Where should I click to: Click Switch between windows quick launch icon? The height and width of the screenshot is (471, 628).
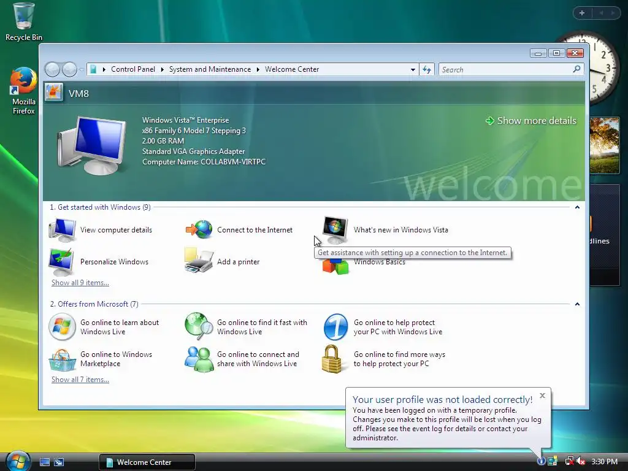[59, 462]
